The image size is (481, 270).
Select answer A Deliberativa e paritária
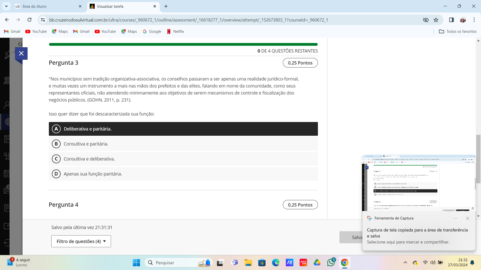point(183,129)
